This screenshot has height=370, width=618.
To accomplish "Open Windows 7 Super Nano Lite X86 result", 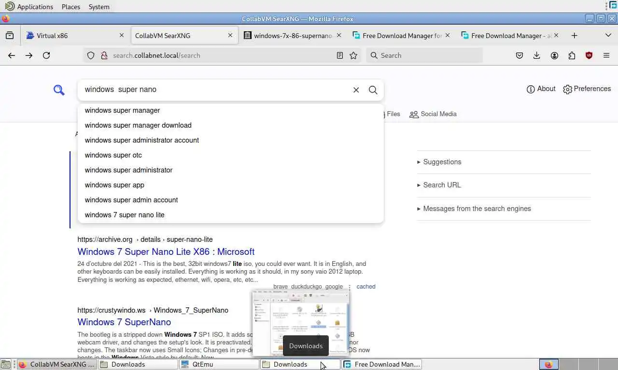I will [x=166, y=252].
